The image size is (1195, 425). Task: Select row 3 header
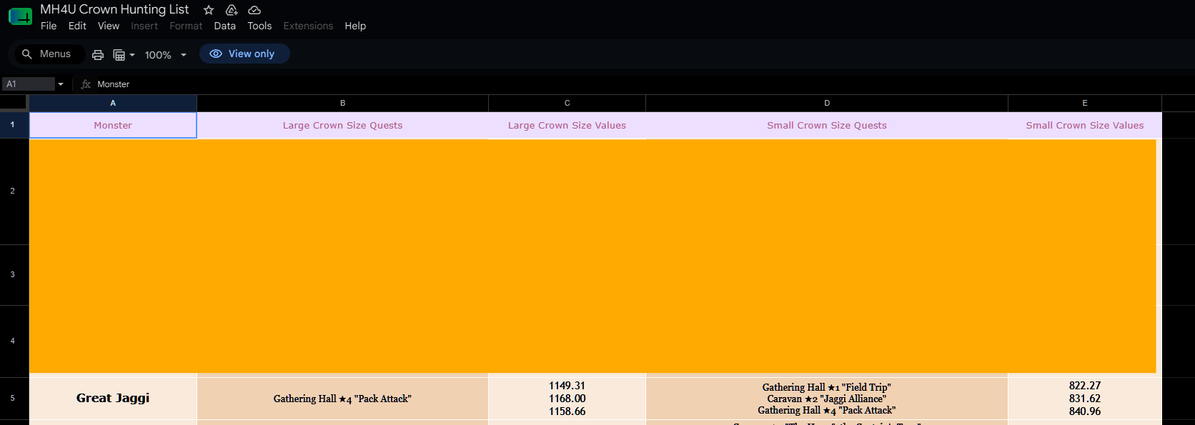point(13,274)
